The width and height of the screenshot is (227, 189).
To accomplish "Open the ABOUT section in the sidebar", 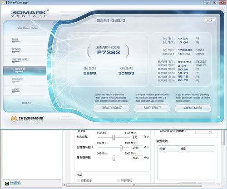I will coord(16,90).
